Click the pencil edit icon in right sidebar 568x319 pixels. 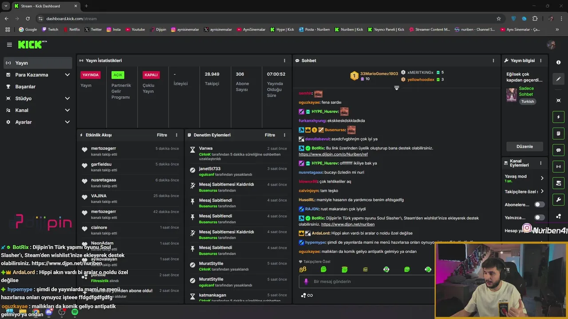tap(558, 79)
